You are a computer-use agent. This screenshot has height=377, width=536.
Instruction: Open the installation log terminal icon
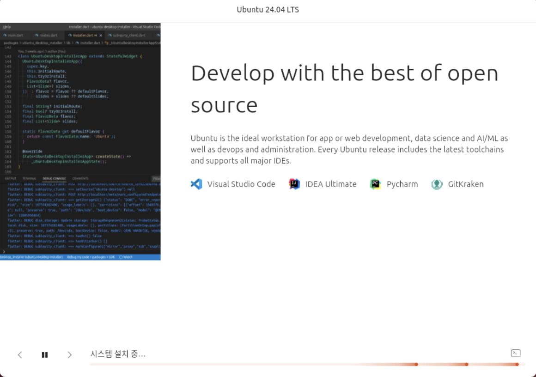[516, 353]
